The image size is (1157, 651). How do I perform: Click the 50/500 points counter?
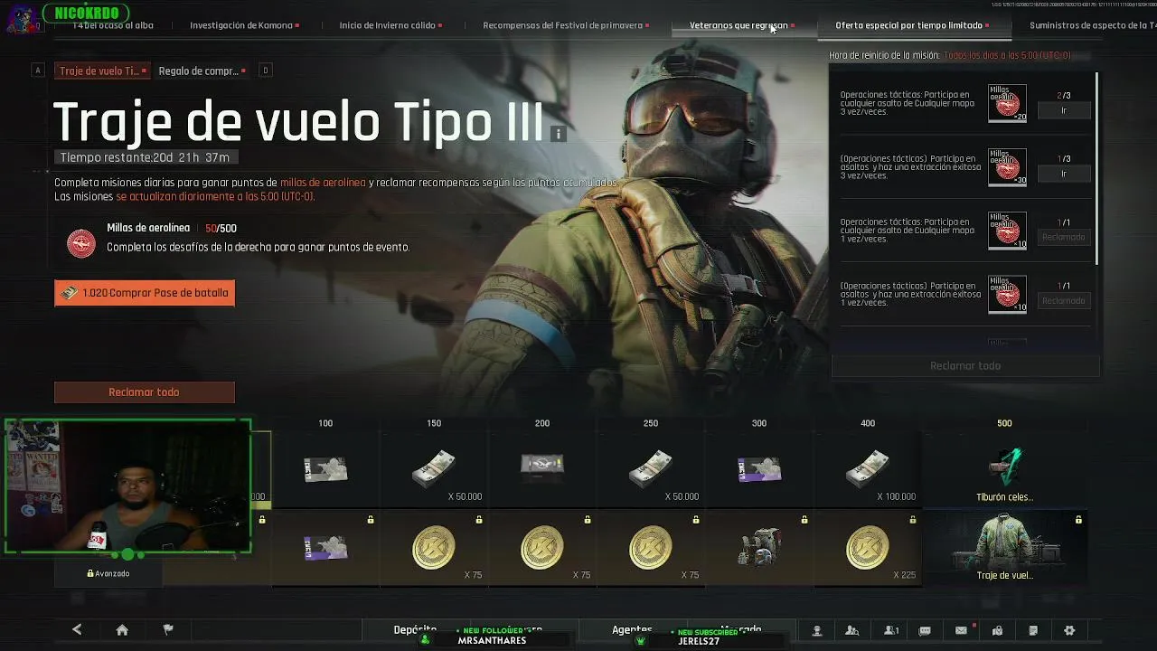tap(221, 229)
